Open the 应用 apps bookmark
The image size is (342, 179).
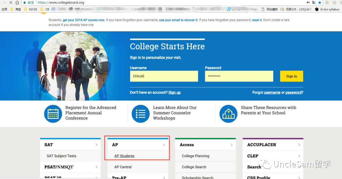(x=4, y=9)
